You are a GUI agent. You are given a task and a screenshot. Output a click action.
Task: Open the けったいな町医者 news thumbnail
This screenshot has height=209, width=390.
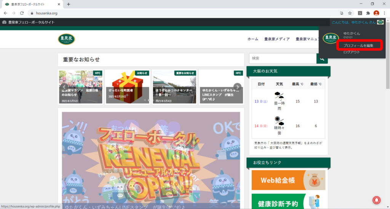pos(127,87)
